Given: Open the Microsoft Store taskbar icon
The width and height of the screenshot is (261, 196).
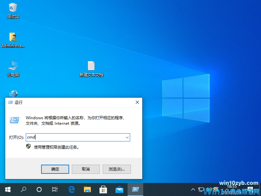Looking at the screenshot, I should click(x=103, y=189).
